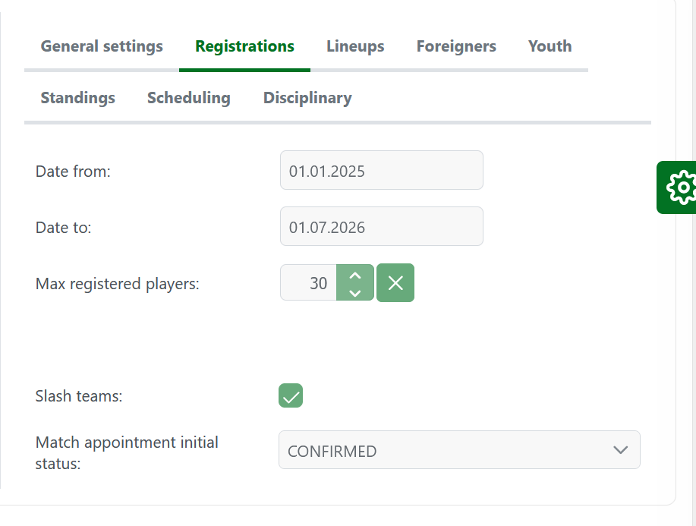Viewport: 696px width, 526px height.
Task: Click the Slash teams label text
Action: [x=78, y=396]
